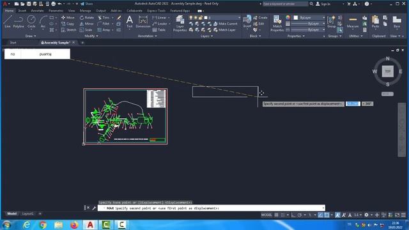Toggle MODEL space button in status bar

tap(266, 215)
